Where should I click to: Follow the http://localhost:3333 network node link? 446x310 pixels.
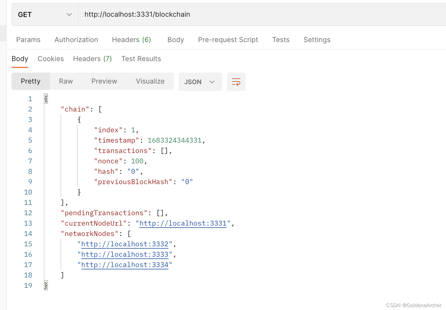pyautogui.click(x=125, y=254)
